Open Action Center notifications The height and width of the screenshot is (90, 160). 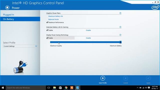(149, 88)
